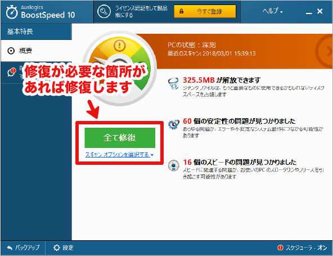Select the 概要 overview sidebar item

pyautogui.click(x=36, y=51)
